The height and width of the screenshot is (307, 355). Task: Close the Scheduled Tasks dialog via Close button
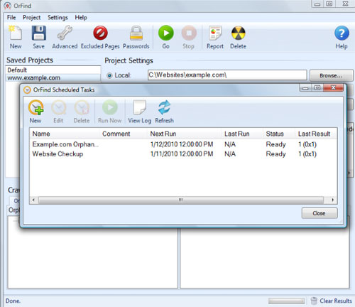[319, 213]
